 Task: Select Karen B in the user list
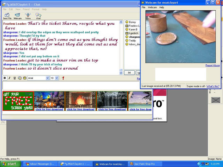coord(133,29)
